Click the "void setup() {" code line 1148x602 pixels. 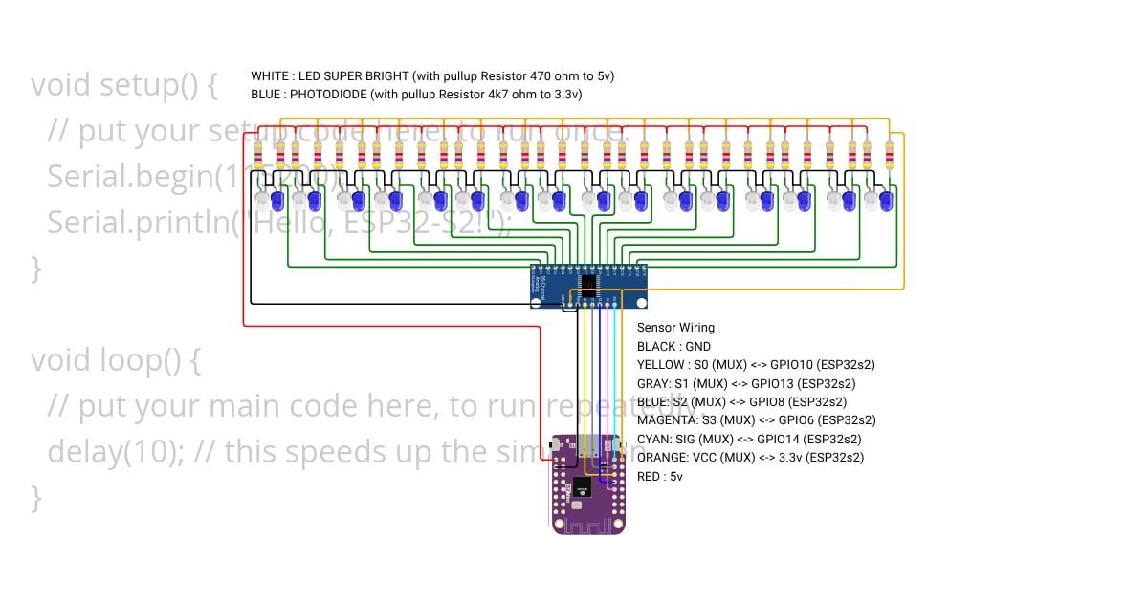tap(124, 85)
